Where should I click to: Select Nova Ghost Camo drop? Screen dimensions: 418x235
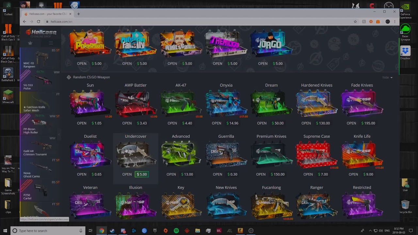[40, 168]
